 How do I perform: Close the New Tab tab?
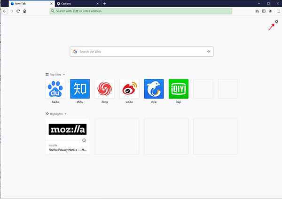(51, 4)
